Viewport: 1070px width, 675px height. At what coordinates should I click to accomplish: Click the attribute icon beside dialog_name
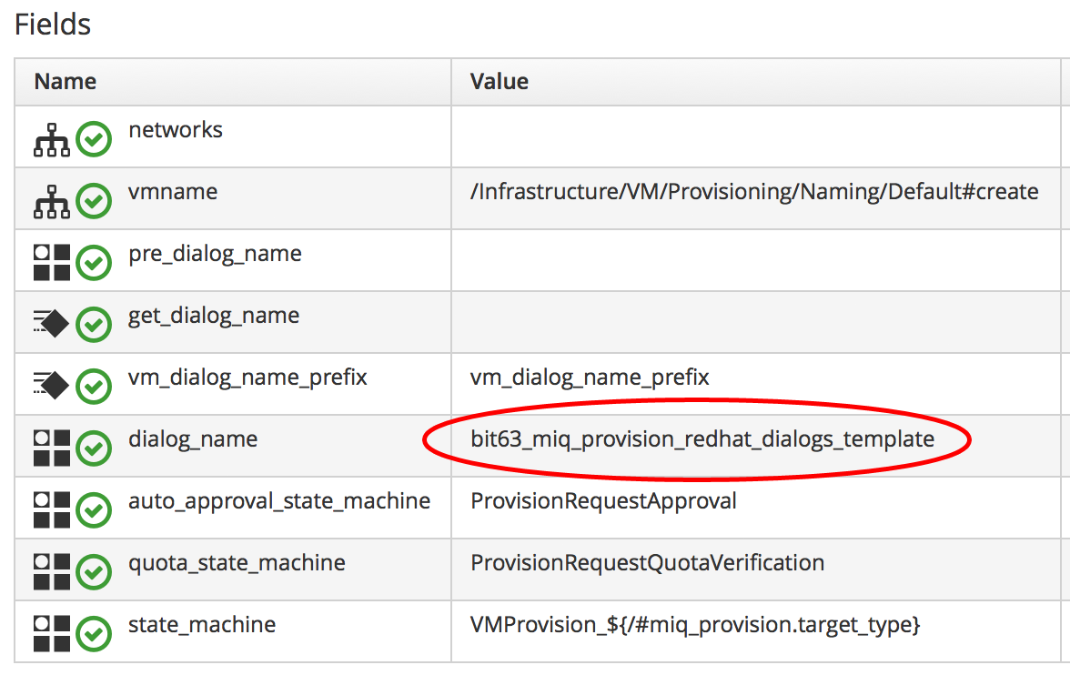coord(52,448)
